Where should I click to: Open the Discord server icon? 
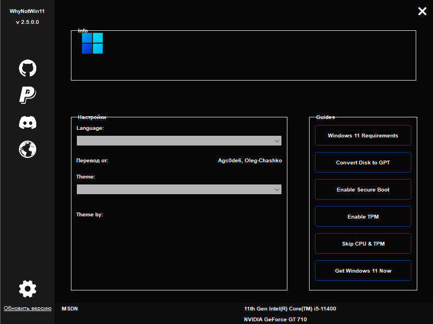[28, 122]
